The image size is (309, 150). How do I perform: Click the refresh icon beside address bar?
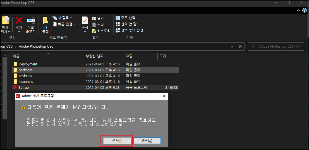click(x=240, y=46)
